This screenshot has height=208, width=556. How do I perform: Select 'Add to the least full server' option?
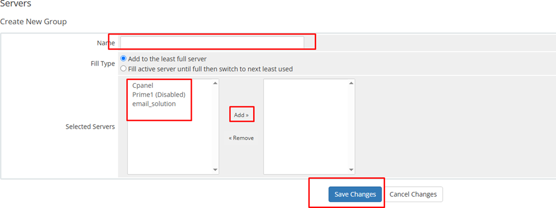123,59
